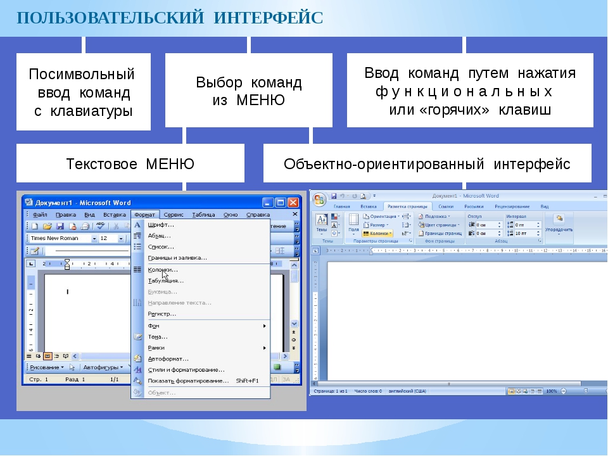
Task: Click theme fonts A icon in Темы group
Action: click(334, 225)
